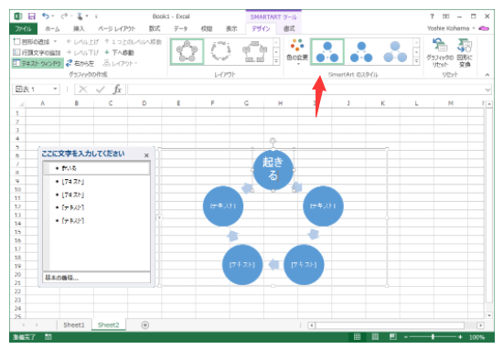The width and height of the screenshot is (503, 349).
Task: Click first bullet line in text pane
Action: tap(97, 168)
